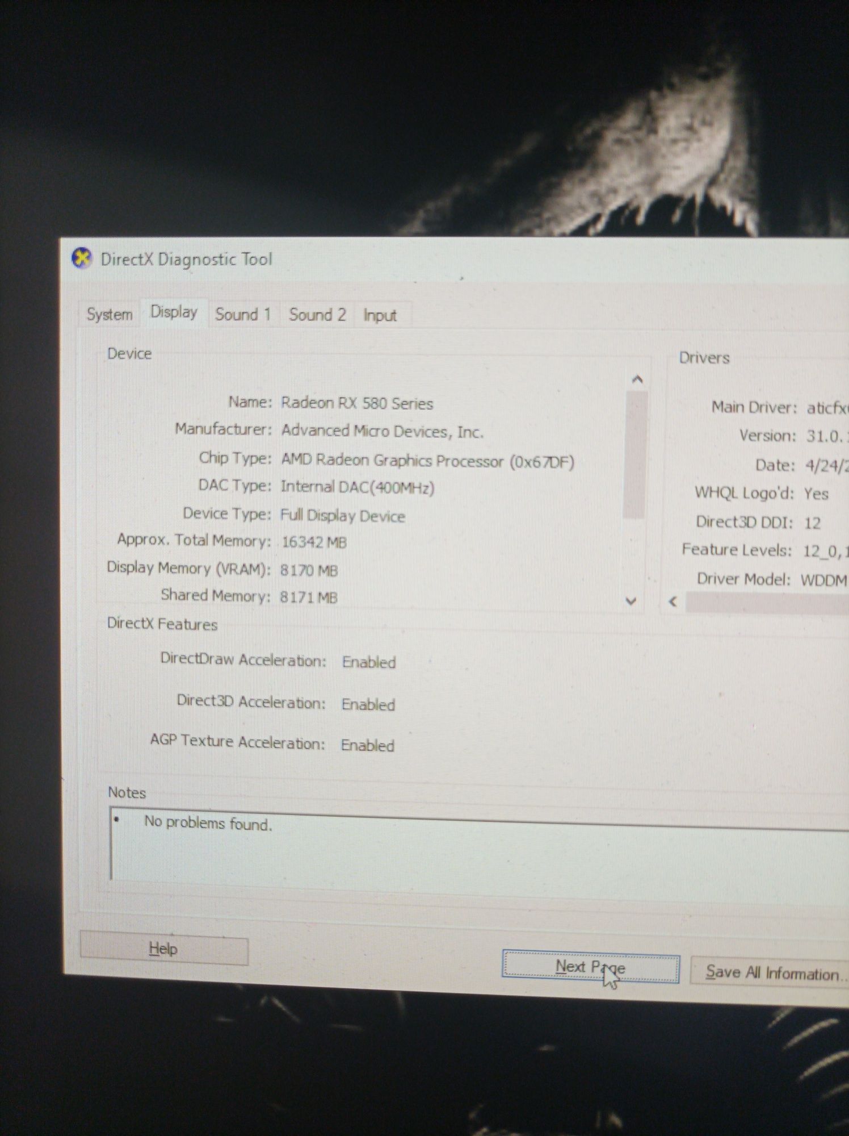Click Device list scroll up arrow
Image resolution: width=849 pixels, height=1136 pixels.
click(x=637, y=379)
